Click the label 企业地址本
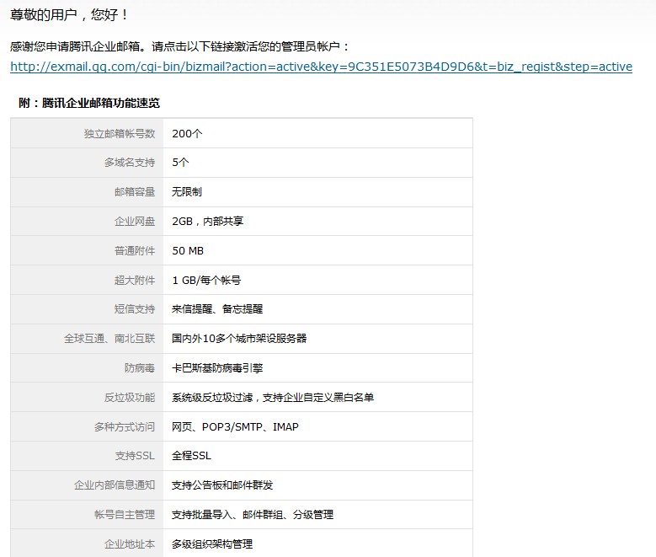The width and height of the screenshot is (656, 557). click(130, 544)
